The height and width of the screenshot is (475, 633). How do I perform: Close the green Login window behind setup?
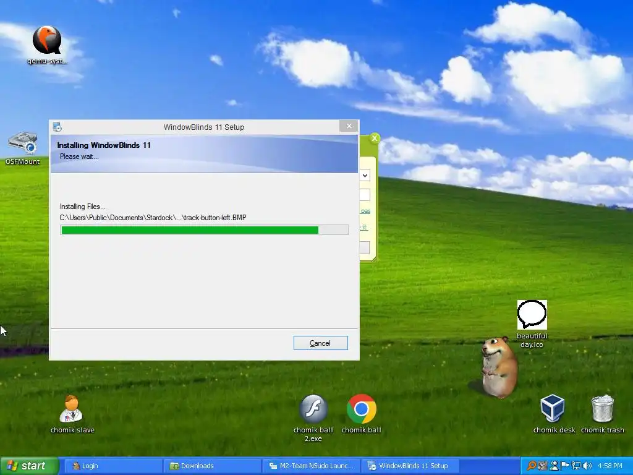375,138
